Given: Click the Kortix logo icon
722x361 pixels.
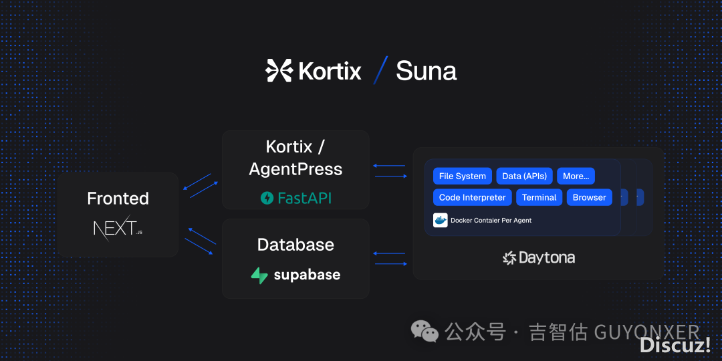Looking at the screenshot, I should coord(279,71).
